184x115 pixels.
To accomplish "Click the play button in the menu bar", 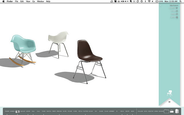I will (x=123, y=1).
